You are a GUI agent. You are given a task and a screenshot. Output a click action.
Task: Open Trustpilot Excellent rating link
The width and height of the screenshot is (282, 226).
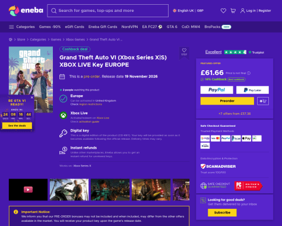pos(213,52)
